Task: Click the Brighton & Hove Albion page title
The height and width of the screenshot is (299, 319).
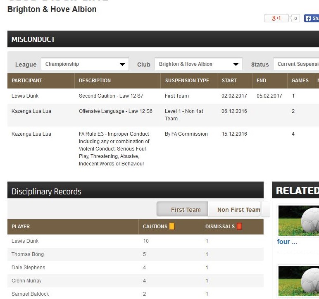Action: pos(52,10)
